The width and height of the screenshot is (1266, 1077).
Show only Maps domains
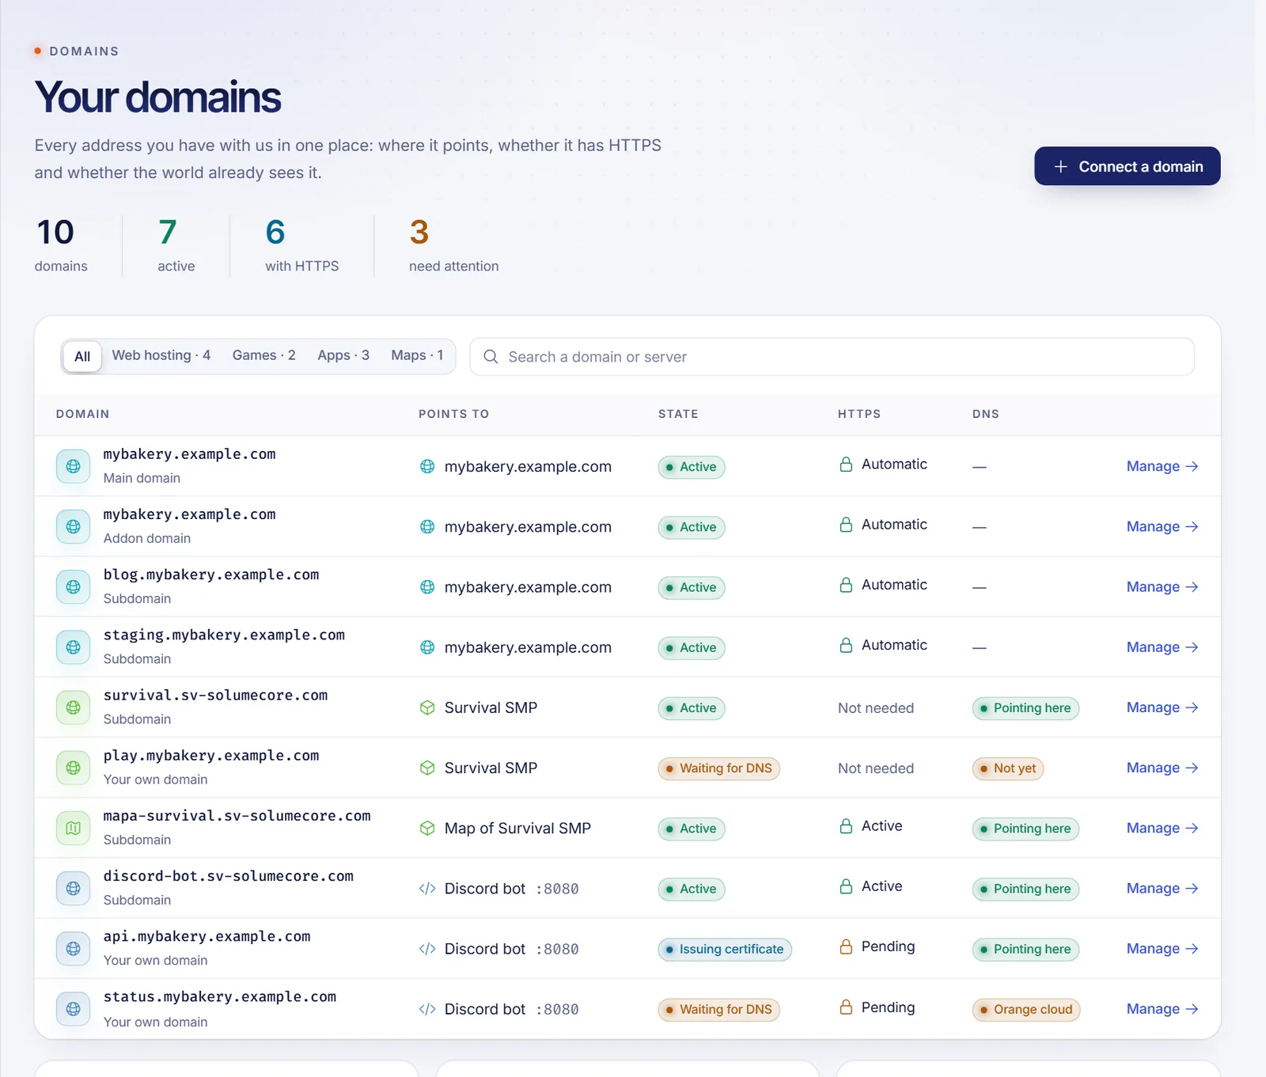[x=417, y=355]
